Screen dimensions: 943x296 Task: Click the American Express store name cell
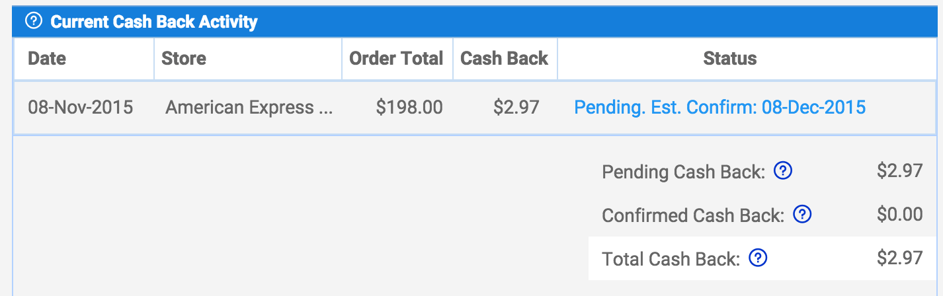click(x=249, y=107)
